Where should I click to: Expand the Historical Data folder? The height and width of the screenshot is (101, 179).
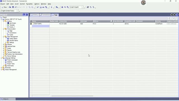4,46
